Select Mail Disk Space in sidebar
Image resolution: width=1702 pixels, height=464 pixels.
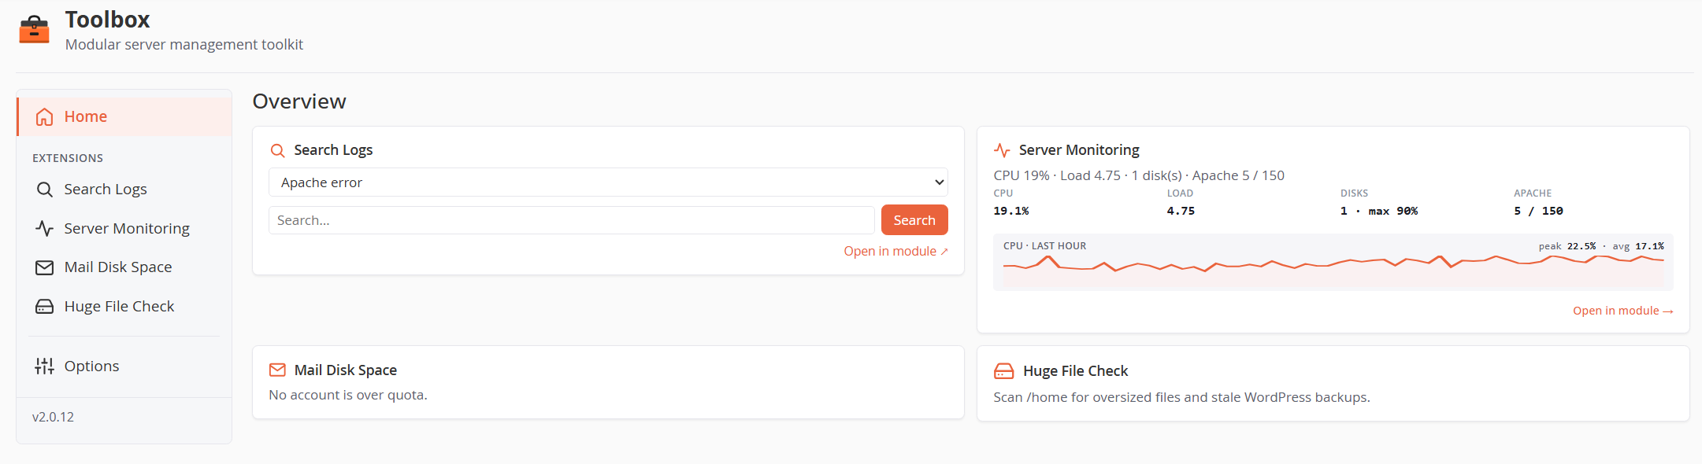pos(124,267)
